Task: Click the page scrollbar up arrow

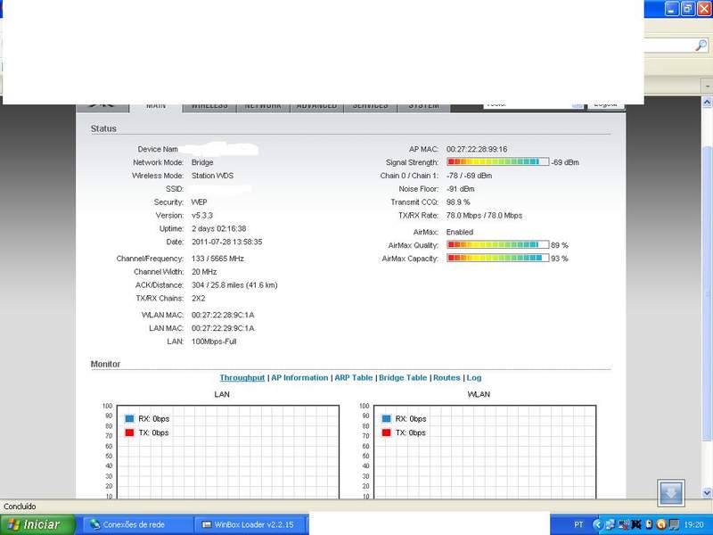Action: (x=707, y=102)
